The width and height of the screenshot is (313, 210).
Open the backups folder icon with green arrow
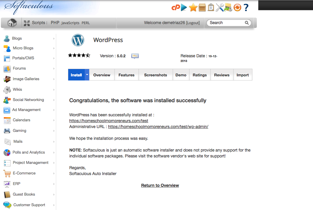[x=228, y=8]
